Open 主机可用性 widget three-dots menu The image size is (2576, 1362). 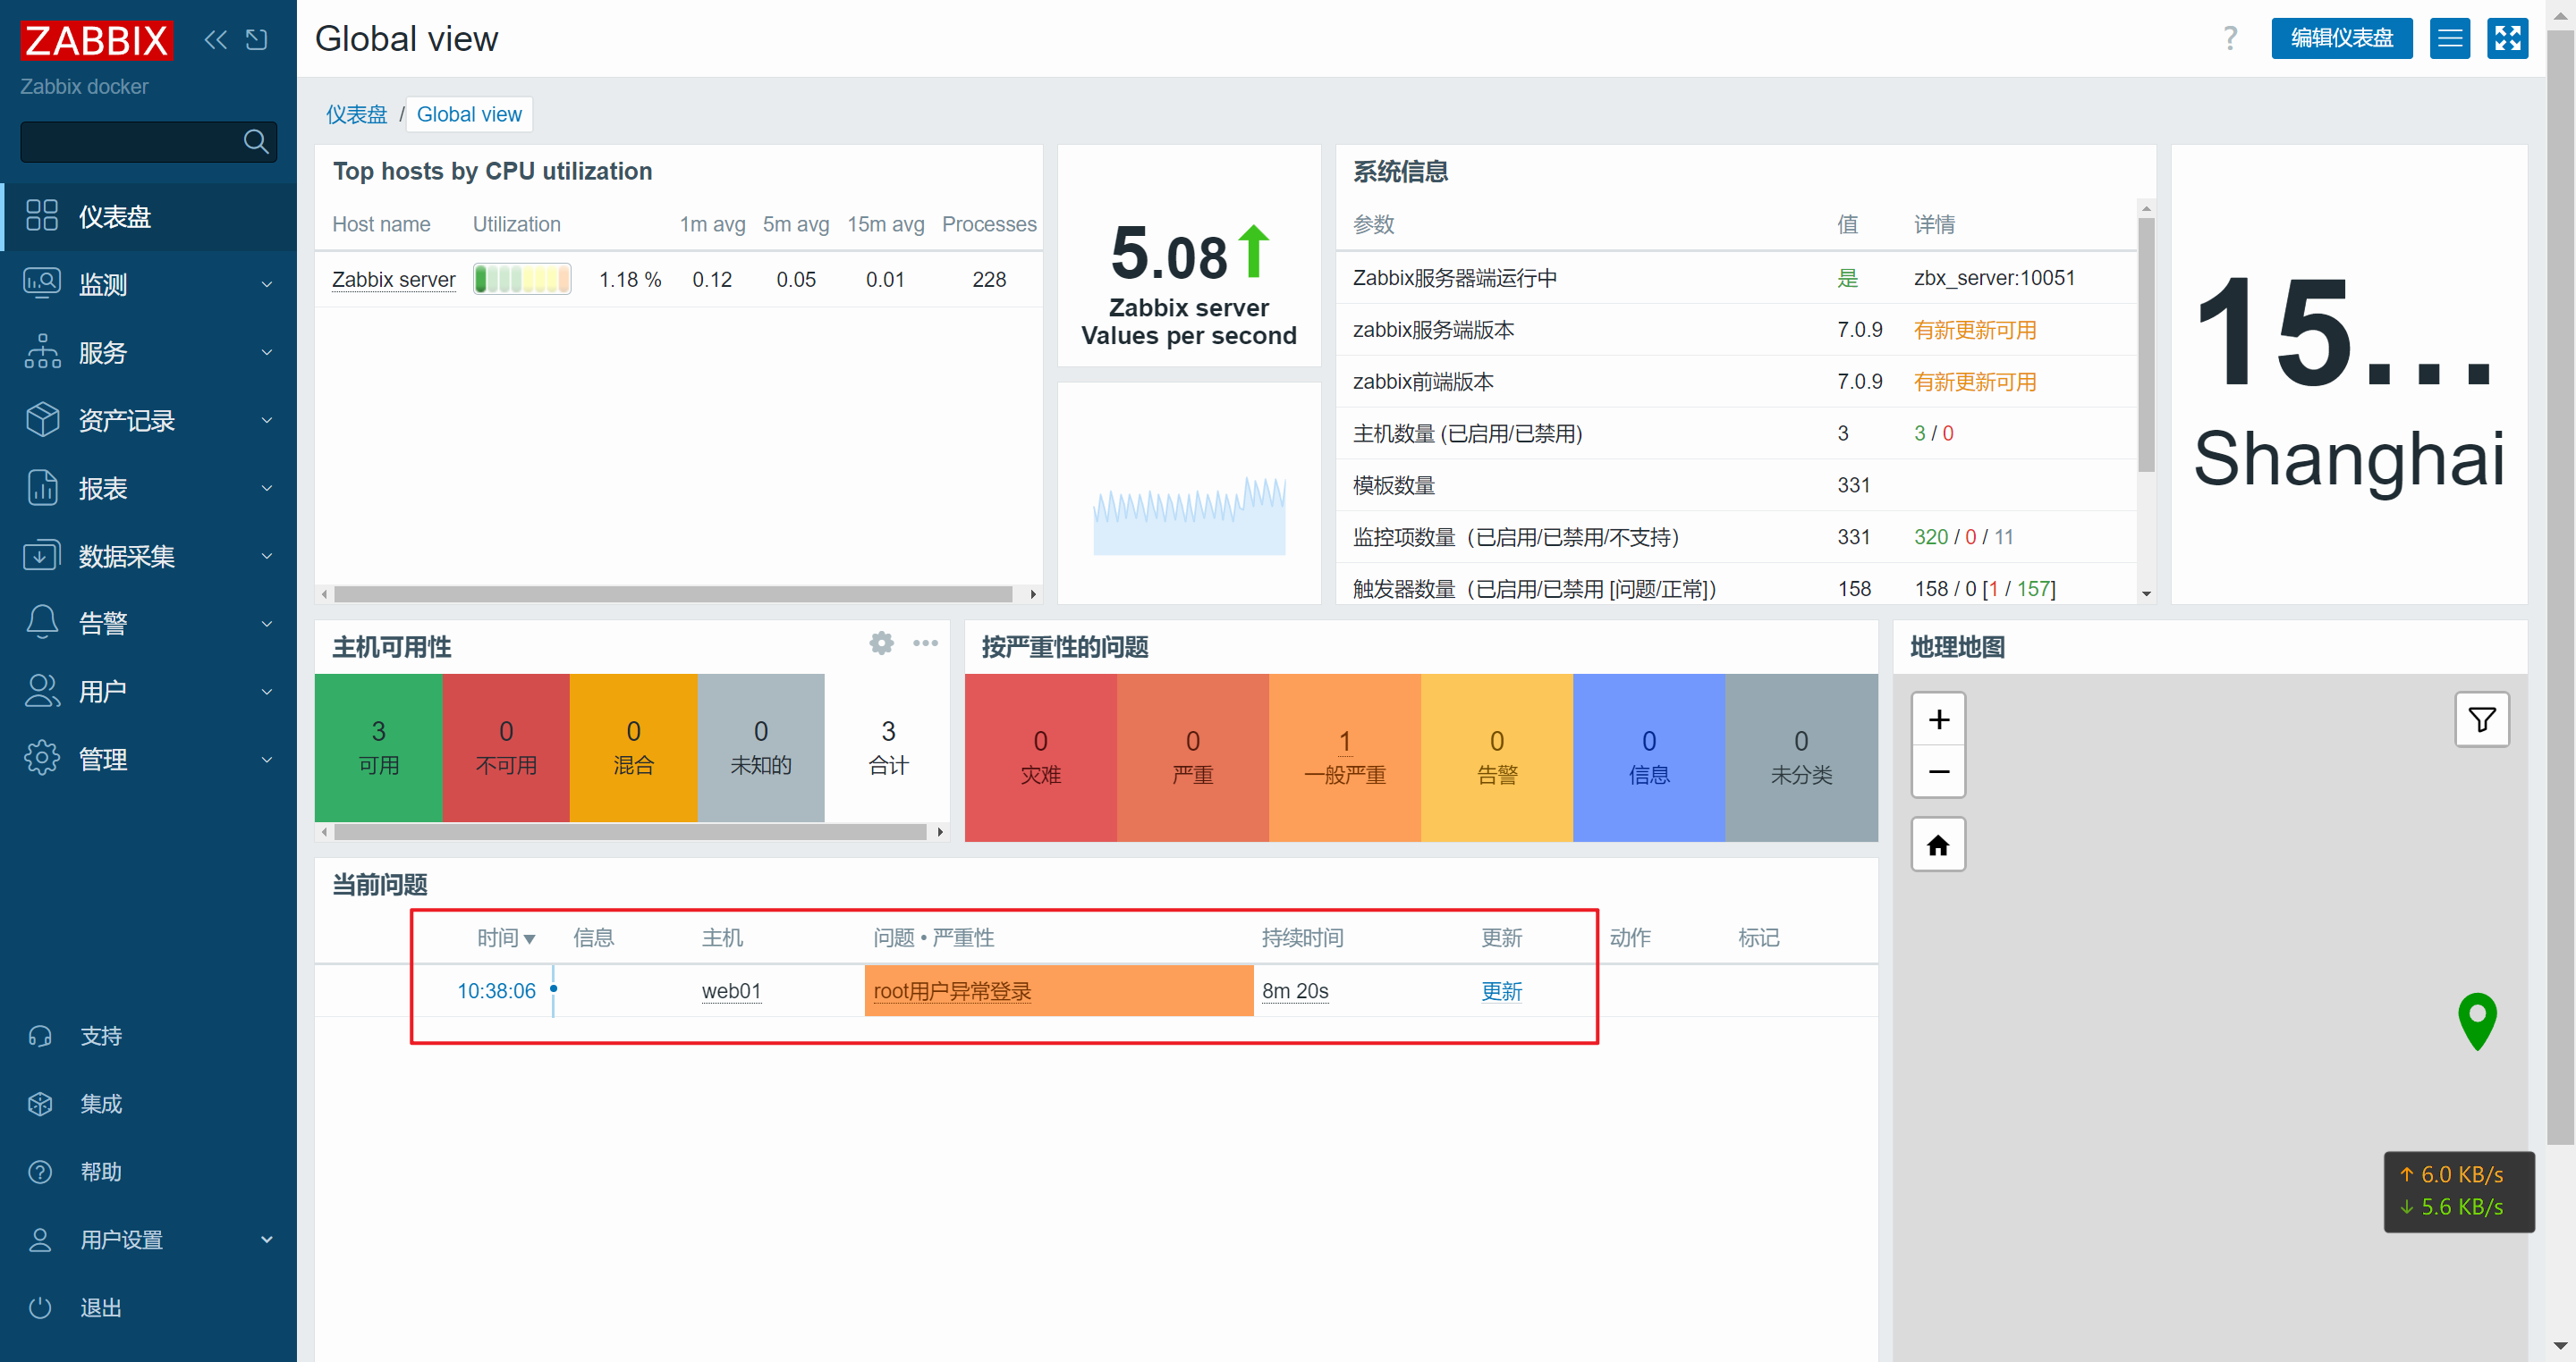click(x=925, y=643)
